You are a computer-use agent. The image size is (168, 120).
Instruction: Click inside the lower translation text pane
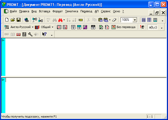[x=86, y=95]
